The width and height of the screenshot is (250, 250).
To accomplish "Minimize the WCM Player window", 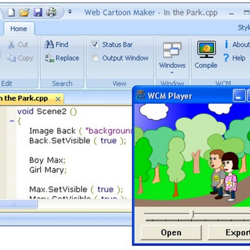I will point(239,96).
